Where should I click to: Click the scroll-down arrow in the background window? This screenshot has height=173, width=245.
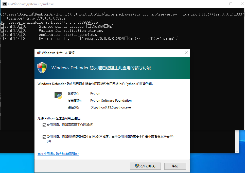[x=237, y=151]
